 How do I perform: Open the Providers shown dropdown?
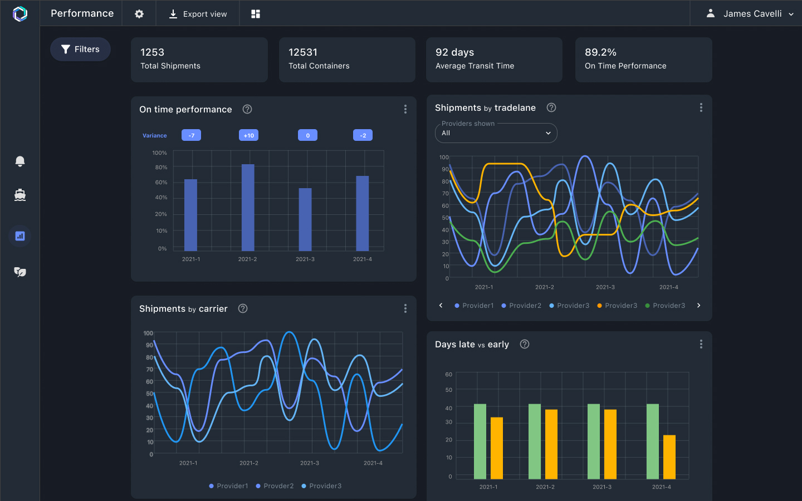click(x=496, y=133)
